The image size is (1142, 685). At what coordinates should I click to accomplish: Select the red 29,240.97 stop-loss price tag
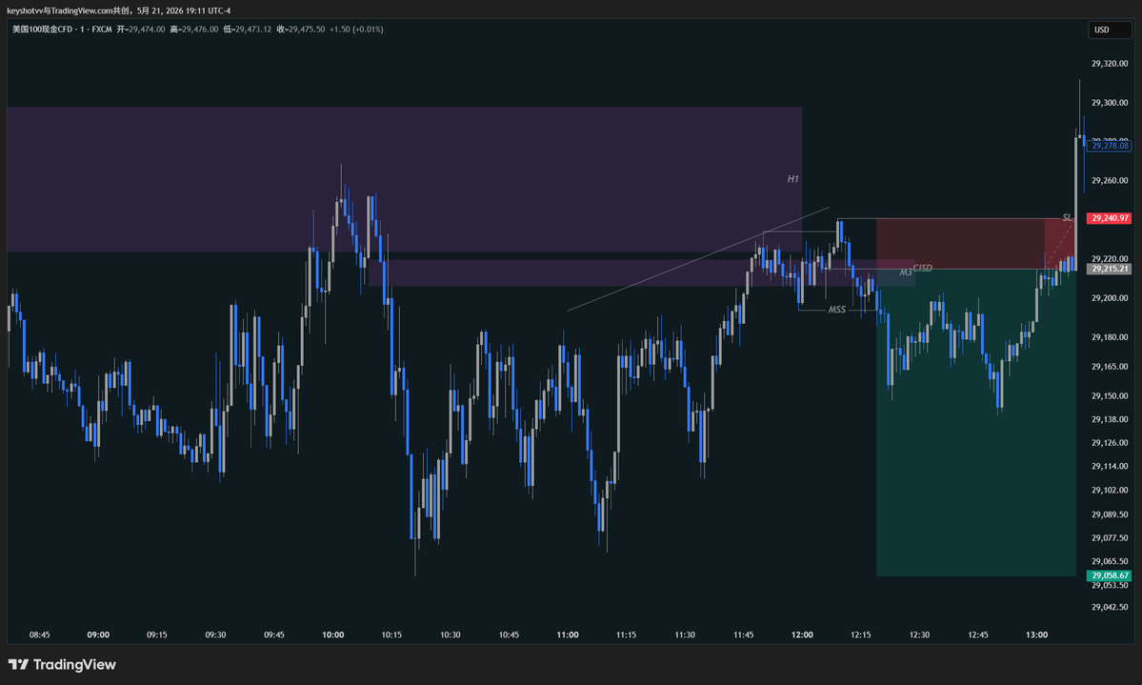point(1110,218)
